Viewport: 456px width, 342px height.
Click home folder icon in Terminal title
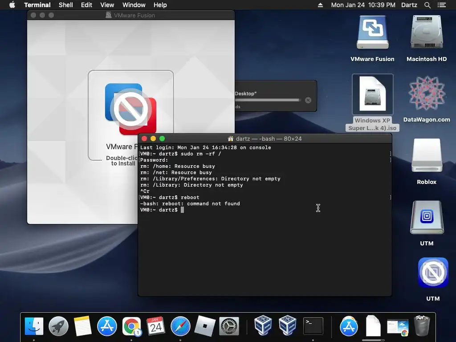230,139
